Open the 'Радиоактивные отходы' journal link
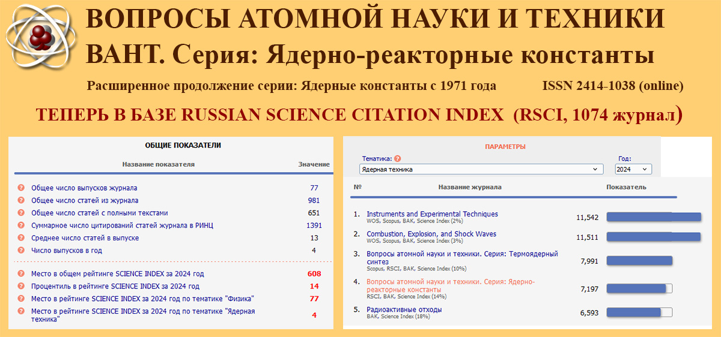 tap(404, 309)
